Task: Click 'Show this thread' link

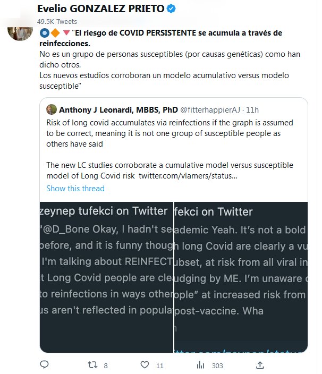Action: pos(75,188)
